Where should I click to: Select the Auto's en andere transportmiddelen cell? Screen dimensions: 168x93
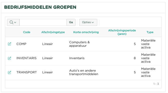coord(84,72)
